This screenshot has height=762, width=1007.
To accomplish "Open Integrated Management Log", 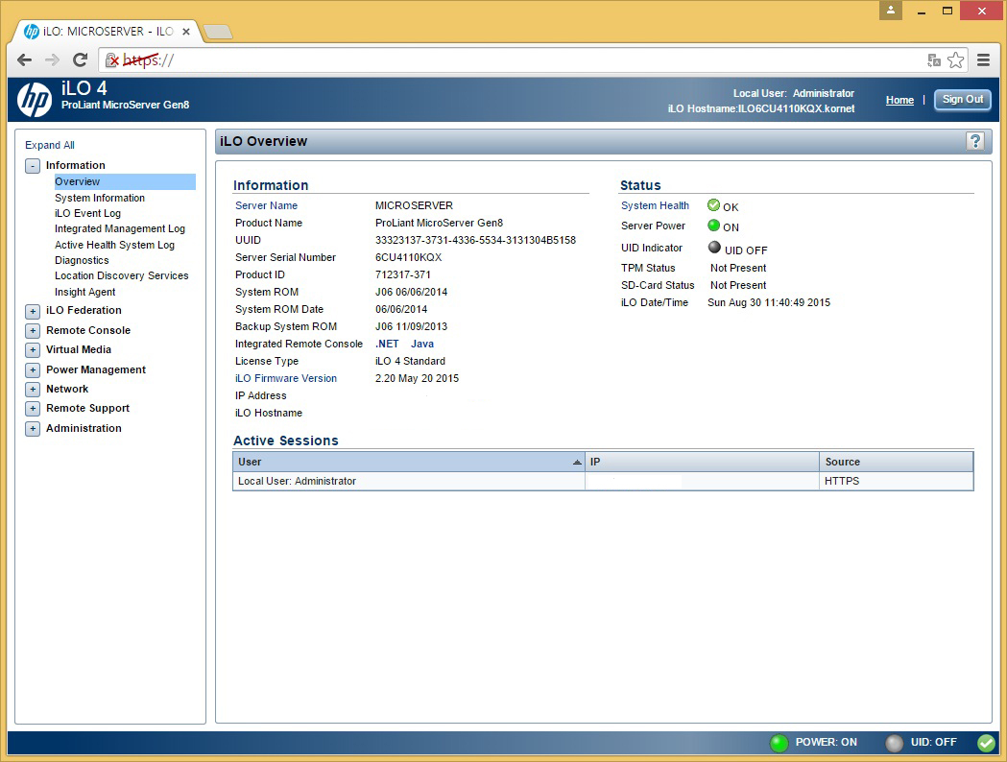I will (119, 228).
